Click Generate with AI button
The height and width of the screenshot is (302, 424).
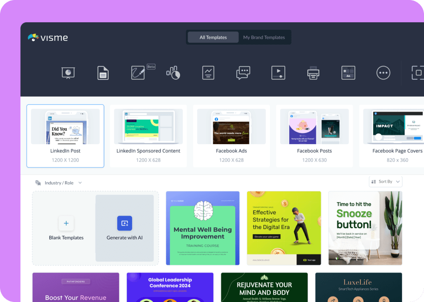(125, 228)
